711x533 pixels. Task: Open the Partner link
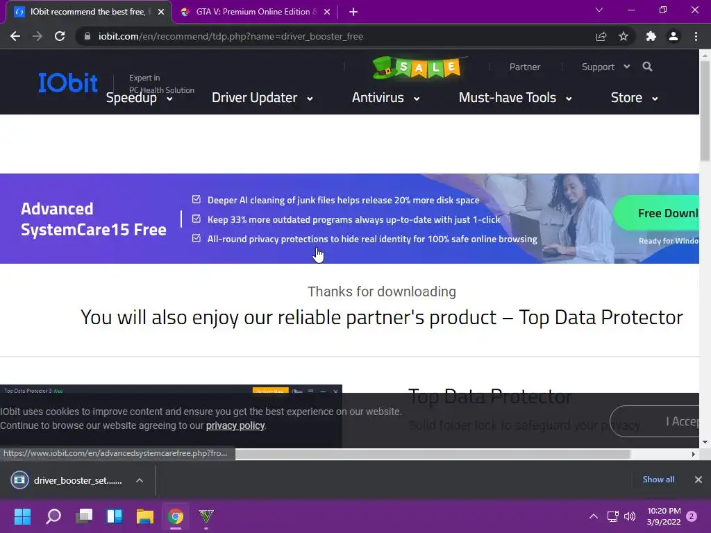coord(525,67)
